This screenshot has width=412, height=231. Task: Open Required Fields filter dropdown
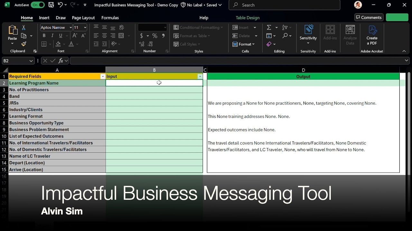[x=103, y=76]
